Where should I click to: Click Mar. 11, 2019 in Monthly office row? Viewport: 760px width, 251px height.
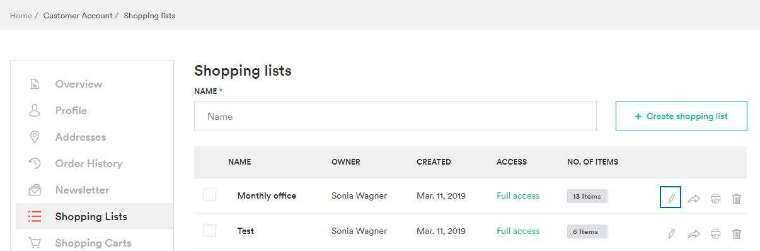click(441, 196)
